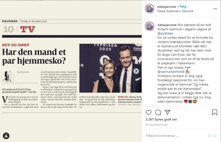Open the 29. december 2020 post date
Viewport: 221px width, 142px height.
pos(156,125)
